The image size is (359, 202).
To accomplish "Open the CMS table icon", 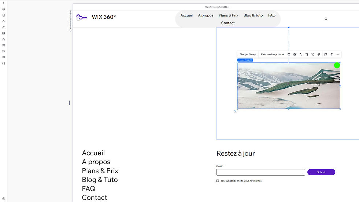I will (3, 57).
